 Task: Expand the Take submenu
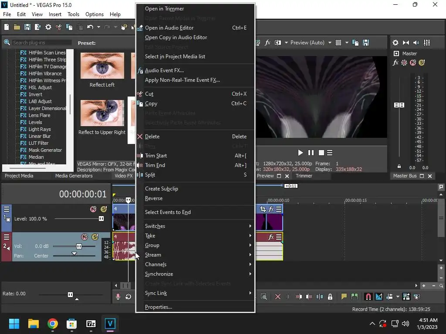pos(195,236)
